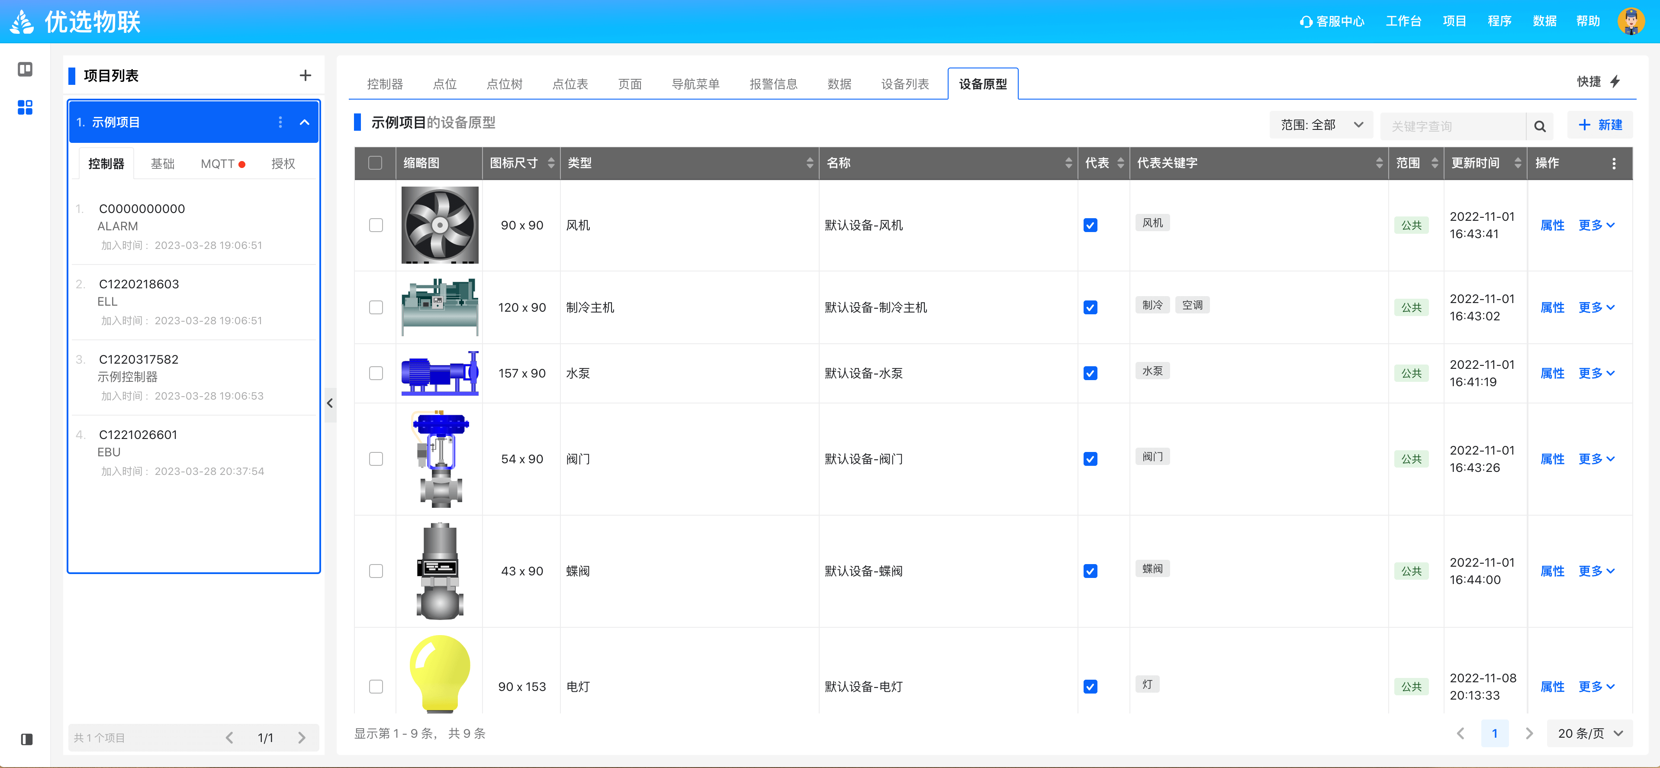The image size is (1660, 768).
Task: Uncheck 代表 for 默认设备-风机
Action: point(1091,225)
